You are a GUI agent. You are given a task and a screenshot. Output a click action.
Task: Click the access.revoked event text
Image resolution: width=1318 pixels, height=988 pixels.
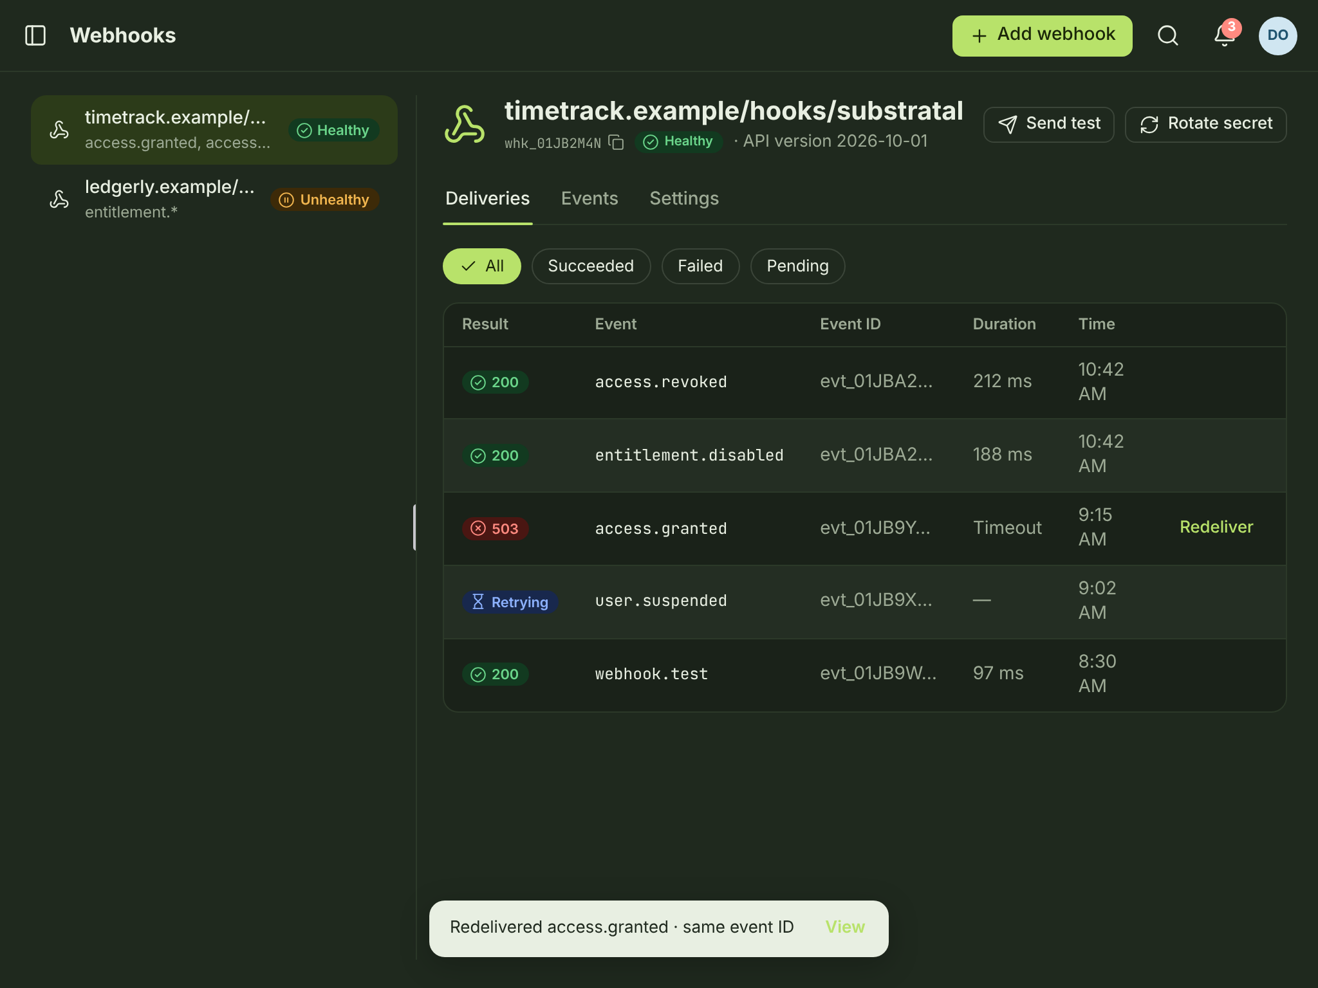(x=661, y=382)
